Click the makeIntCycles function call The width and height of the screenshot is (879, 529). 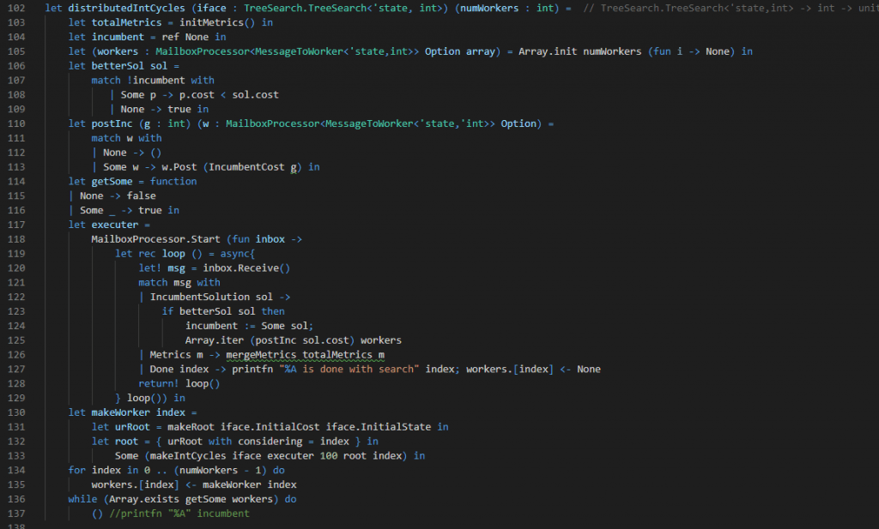185,456
